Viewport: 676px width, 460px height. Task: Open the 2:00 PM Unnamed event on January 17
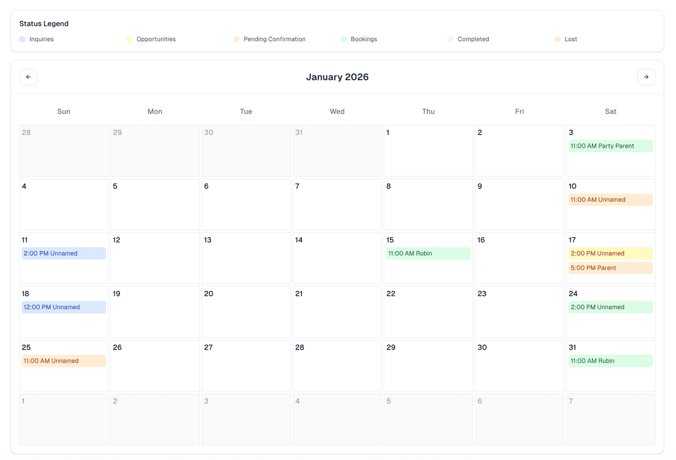[x=611, y=253]
